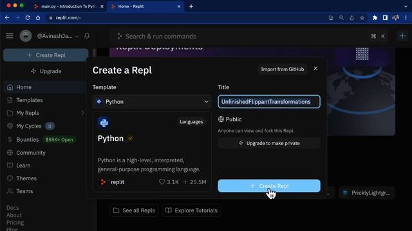Open Home in sidebar
Screen dimensions: 412x231
point(44,87)
